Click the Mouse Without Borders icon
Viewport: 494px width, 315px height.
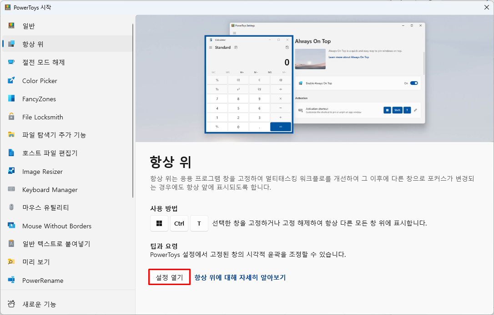[11, 226]
